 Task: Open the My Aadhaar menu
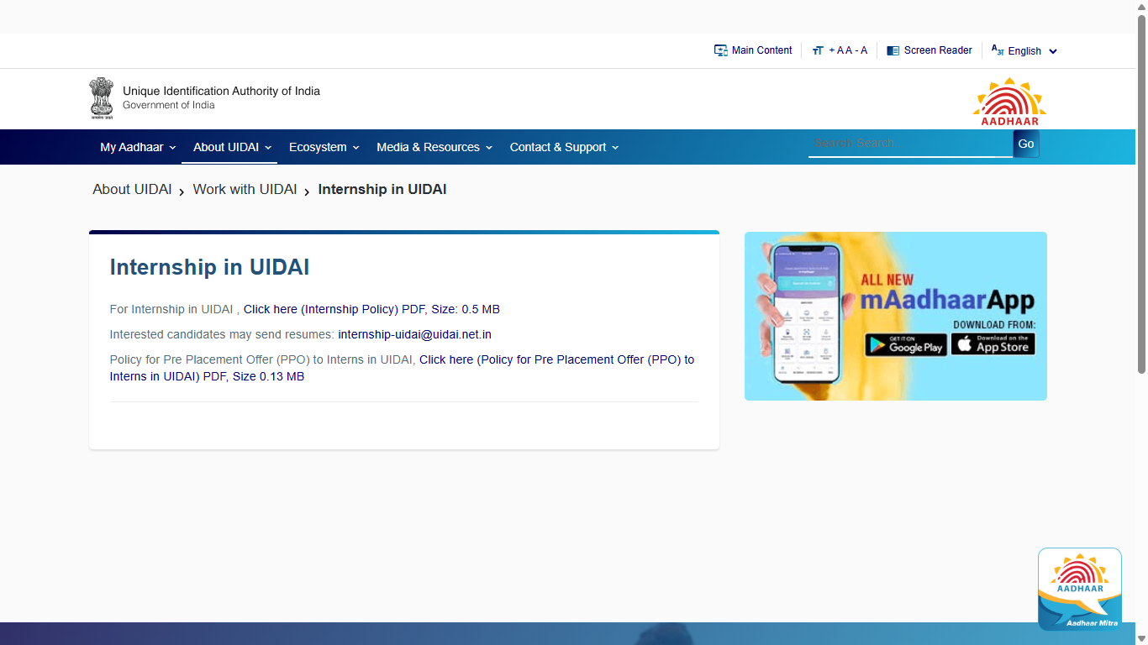coord(138,147)
